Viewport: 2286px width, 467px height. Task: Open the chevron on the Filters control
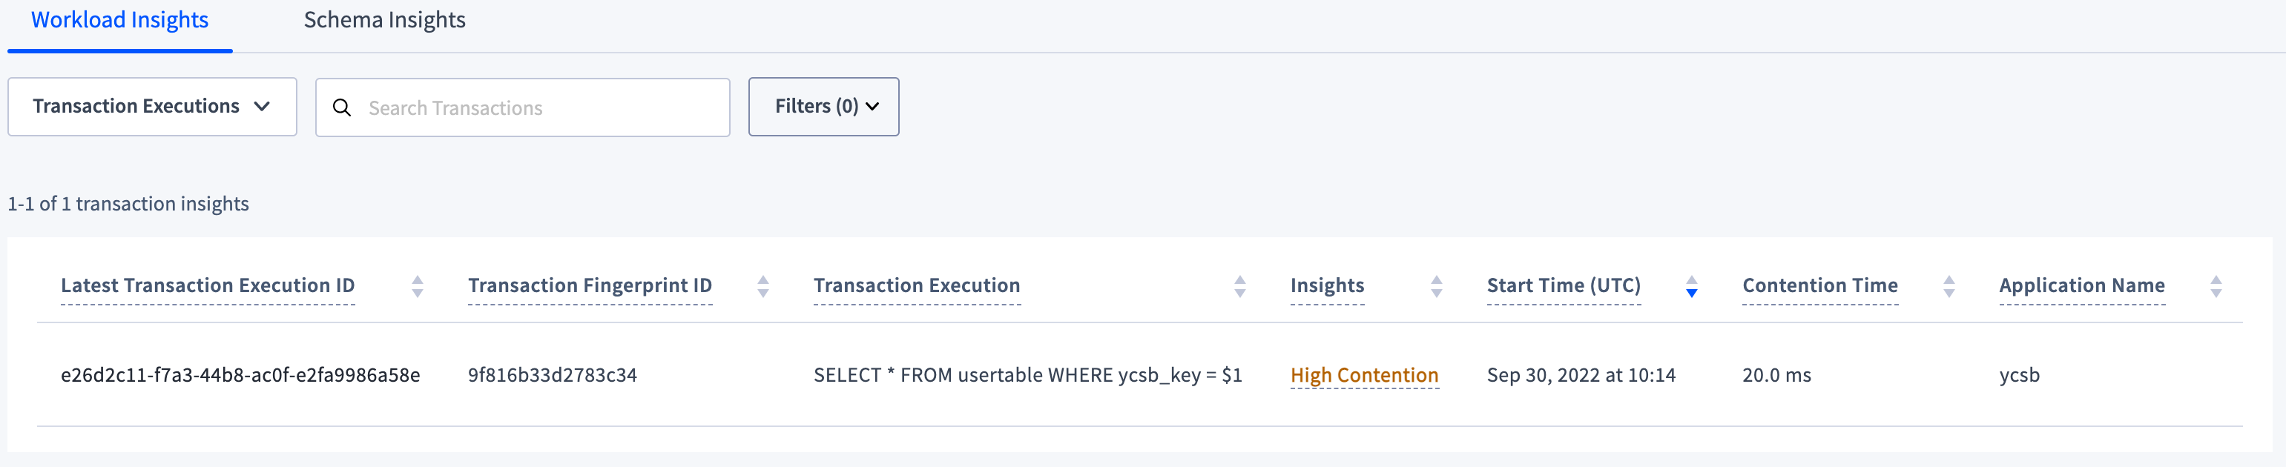click(872, 106)
